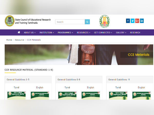Screen dimensions: 154x115
Task: Click the Tamil Nadu government emblem
Action: click(104, 21)
